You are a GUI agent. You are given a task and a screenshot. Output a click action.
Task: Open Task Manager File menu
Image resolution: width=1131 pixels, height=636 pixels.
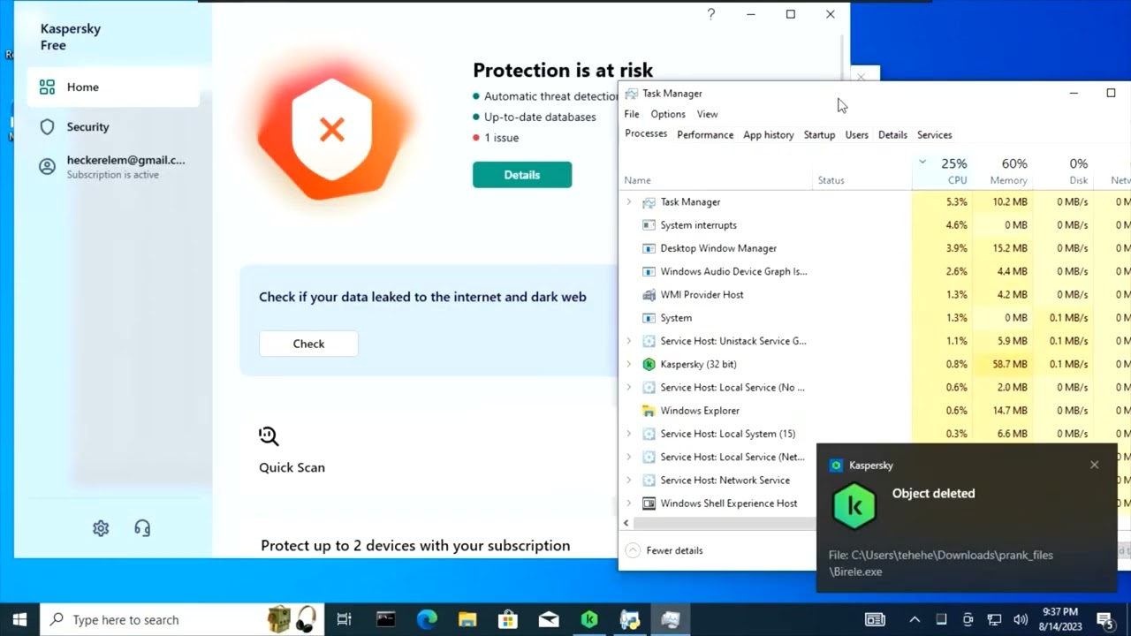632,114
